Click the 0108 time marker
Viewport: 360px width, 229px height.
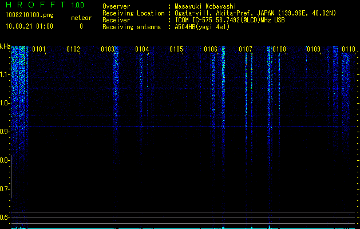point(279,49)
